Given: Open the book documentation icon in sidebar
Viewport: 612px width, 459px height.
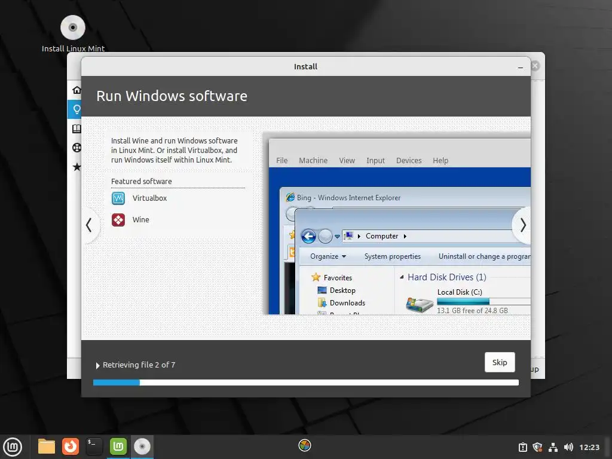Looking at the screenshot, I should [x=76, y=128].
